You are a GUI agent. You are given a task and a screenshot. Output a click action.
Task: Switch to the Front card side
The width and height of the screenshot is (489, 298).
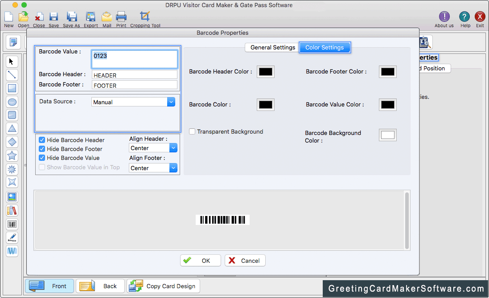49,286
